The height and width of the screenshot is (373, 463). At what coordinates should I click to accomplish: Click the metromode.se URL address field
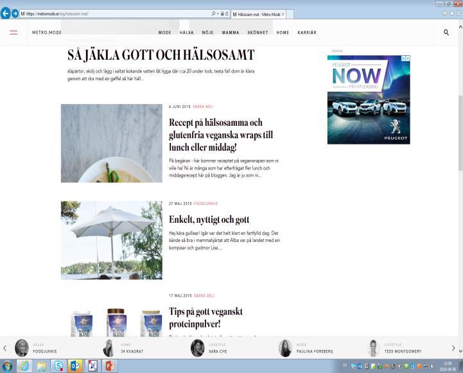(x=115, y=13)
